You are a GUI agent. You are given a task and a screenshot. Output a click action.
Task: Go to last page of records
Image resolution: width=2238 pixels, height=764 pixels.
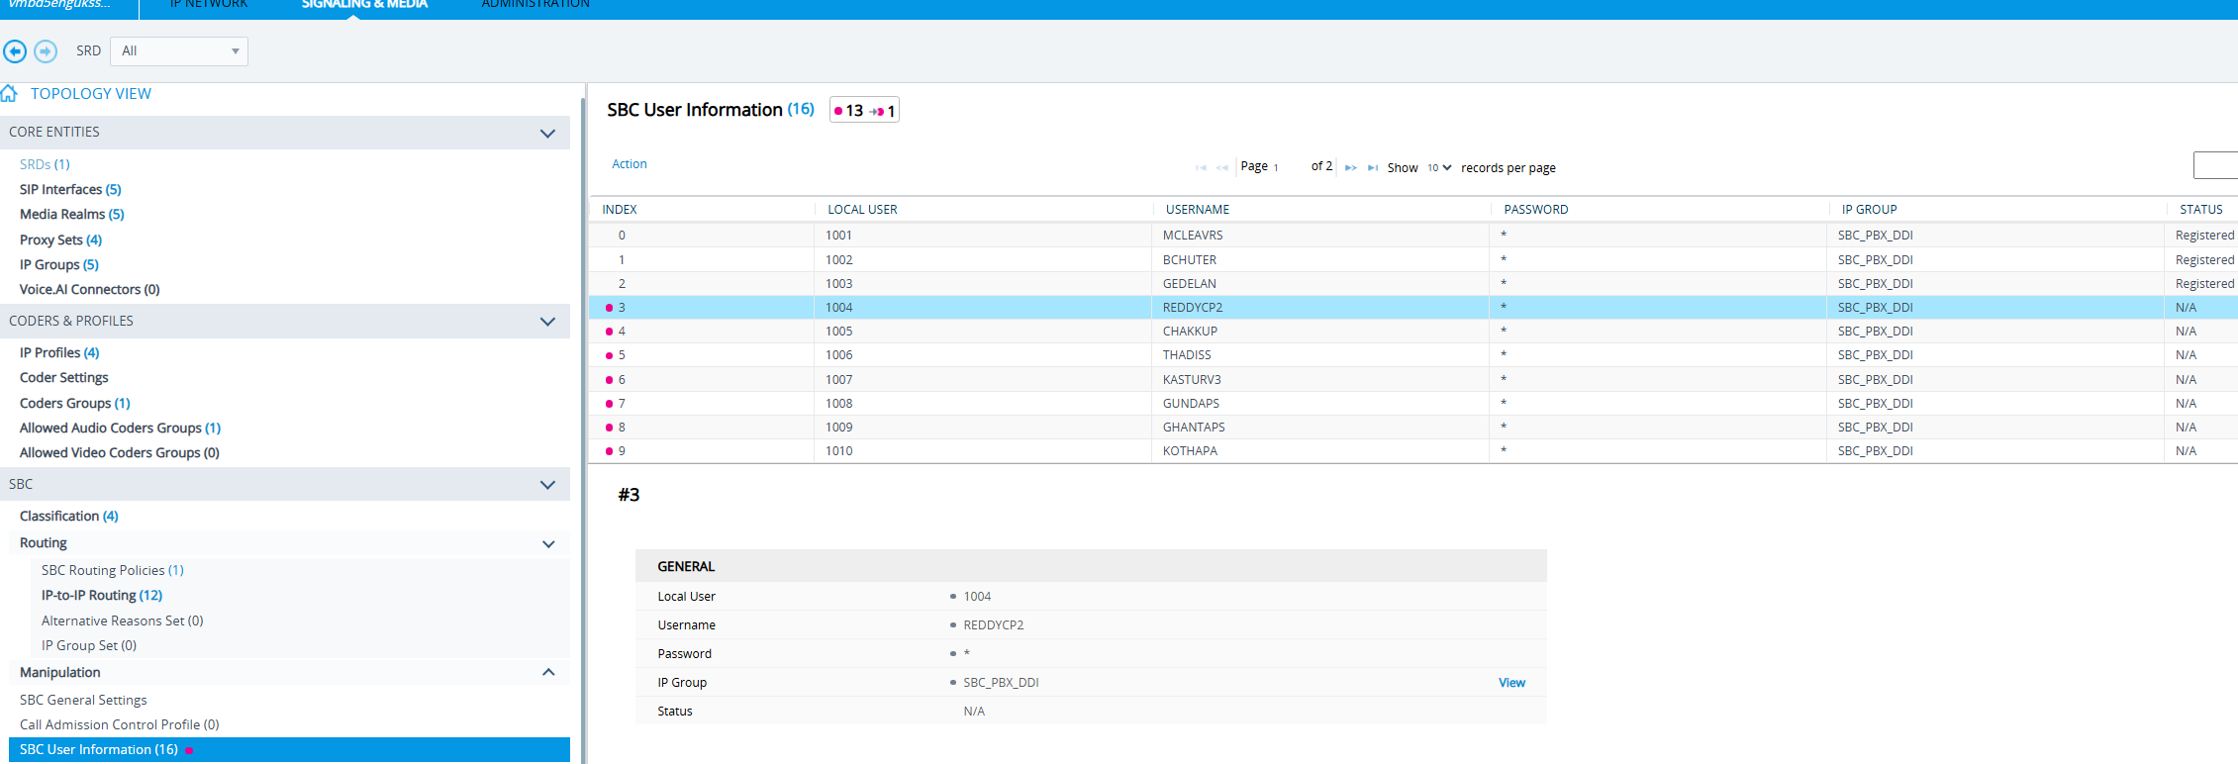coord(1373,167)
